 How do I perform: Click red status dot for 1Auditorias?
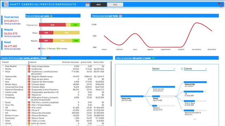point(29,69)
